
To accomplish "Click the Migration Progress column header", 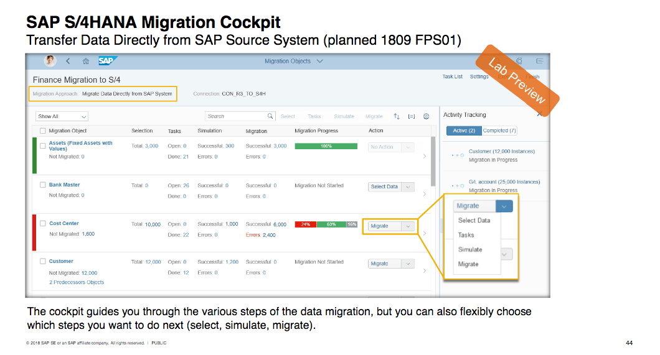I will pos(316,131).
